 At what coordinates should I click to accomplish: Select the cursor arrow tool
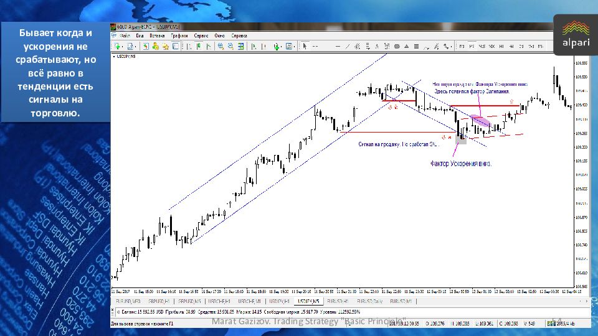(305, 46)
